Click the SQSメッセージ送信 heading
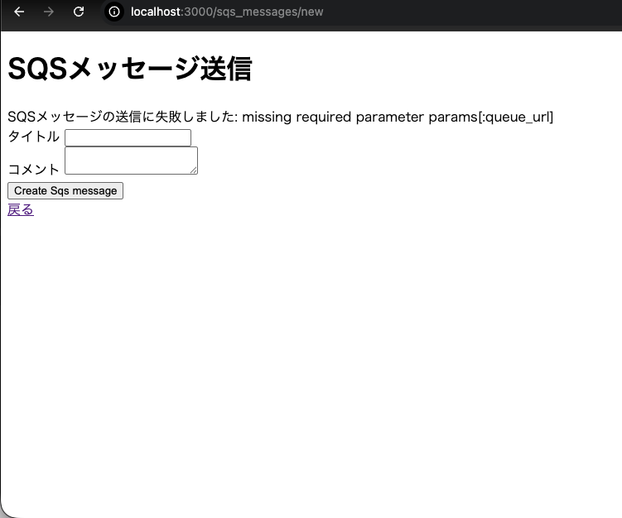622x518 pixels. pos(130,69)
